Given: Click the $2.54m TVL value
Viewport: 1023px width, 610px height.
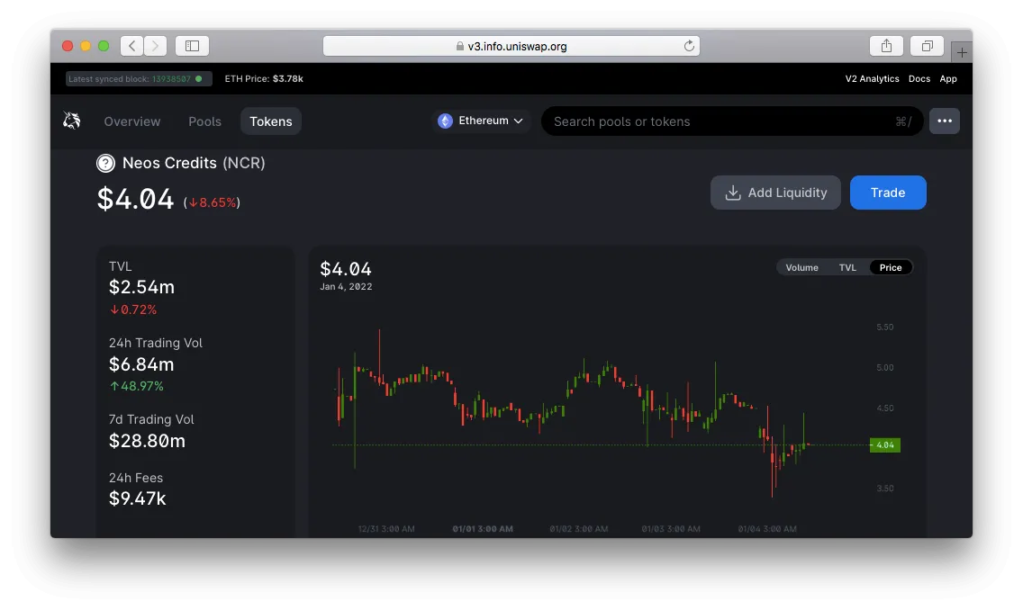Looking at the screenshot, I should [x=141, y=287].
